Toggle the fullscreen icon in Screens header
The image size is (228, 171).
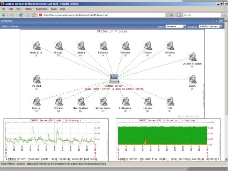(x=221, y=21)
